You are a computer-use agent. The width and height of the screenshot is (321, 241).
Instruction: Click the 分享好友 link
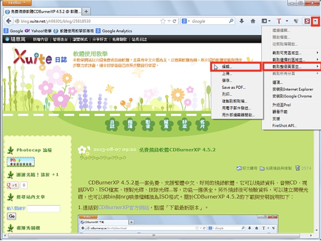pyautogui.click(x=100, y=39)
